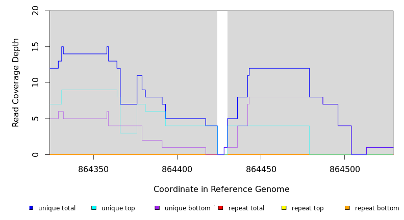Click the 864500 x-axis tick label

(344, 169)
